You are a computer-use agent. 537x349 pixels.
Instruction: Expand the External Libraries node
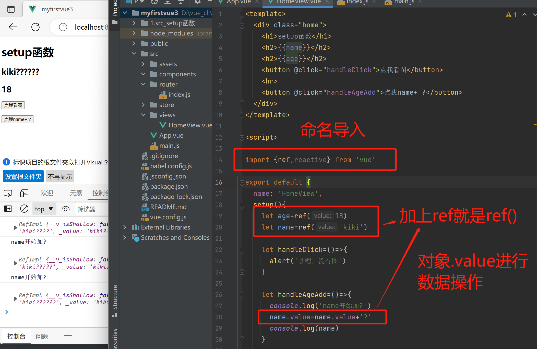point(125,227)
